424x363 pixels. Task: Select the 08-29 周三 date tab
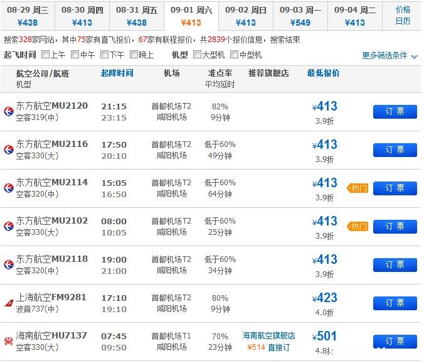[28, 16]
